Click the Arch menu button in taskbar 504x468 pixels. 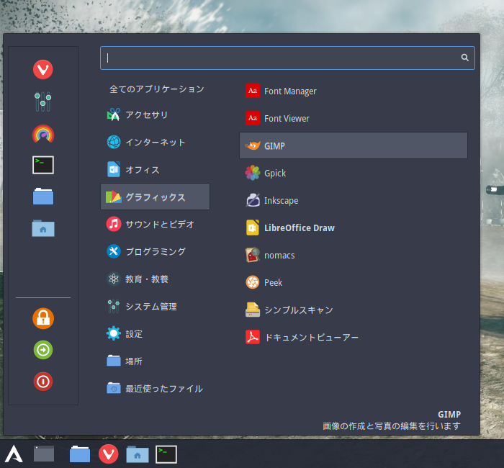click(14, 454)
